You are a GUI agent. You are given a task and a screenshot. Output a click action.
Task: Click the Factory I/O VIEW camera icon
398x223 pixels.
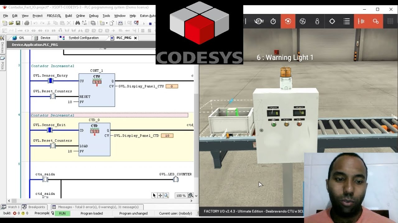(x=259, y=21)
